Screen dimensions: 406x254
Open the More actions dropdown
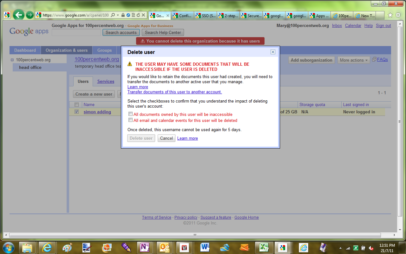pos(354,60)
